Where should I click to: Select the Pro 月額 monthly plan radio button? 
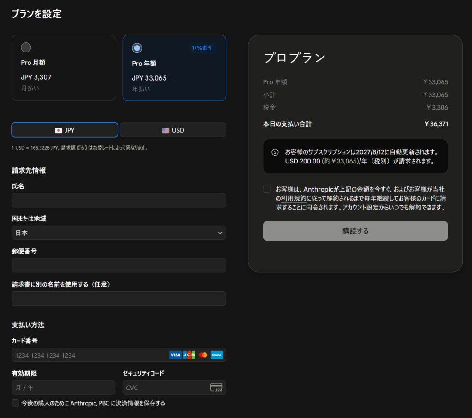(x=26, y=47)
